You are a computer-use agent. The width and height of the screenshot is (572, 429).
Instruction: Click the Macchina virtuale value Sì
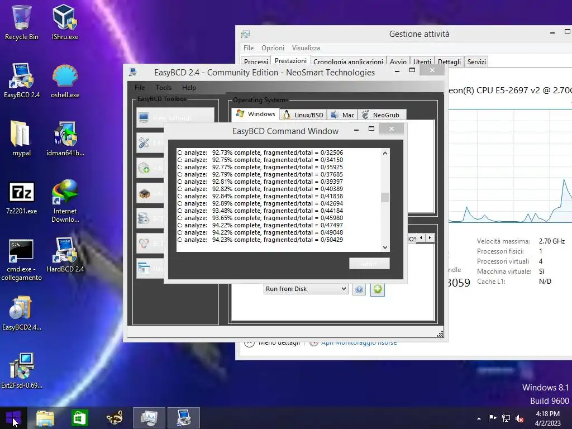[x=541, y=271]
